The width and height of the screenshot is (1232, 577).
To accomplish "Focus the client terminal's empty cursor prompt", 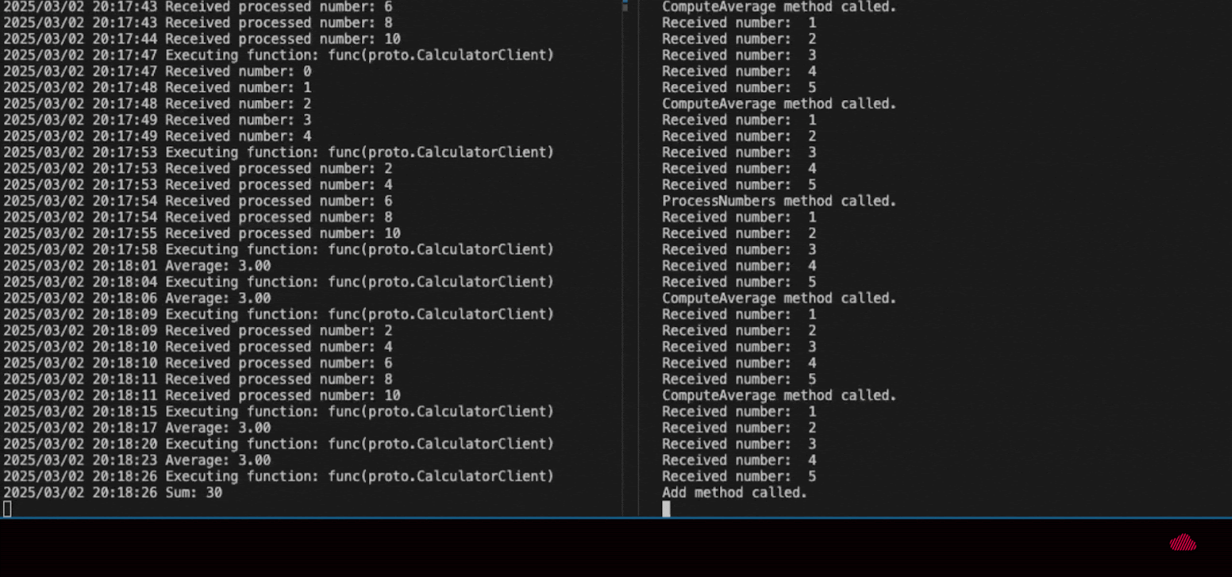I will point(7,509).
